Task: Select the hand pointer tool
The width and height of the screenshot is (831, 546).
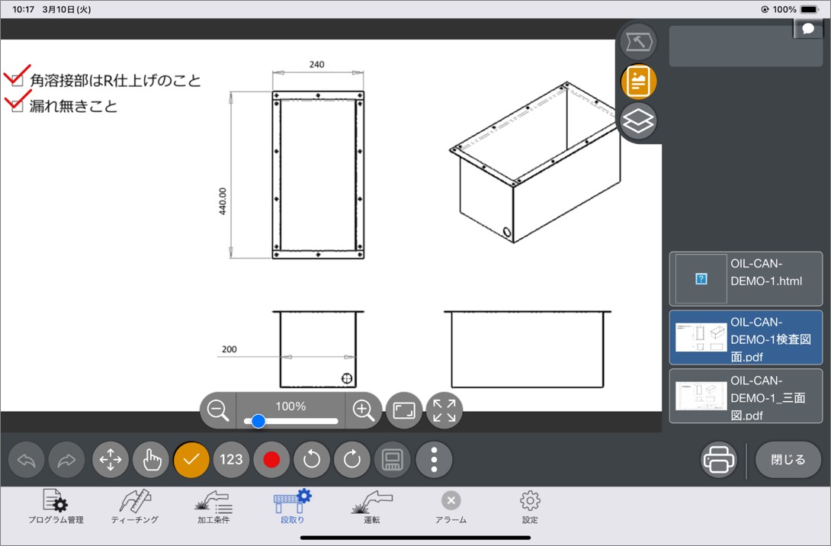Action: tap(151, 459)
